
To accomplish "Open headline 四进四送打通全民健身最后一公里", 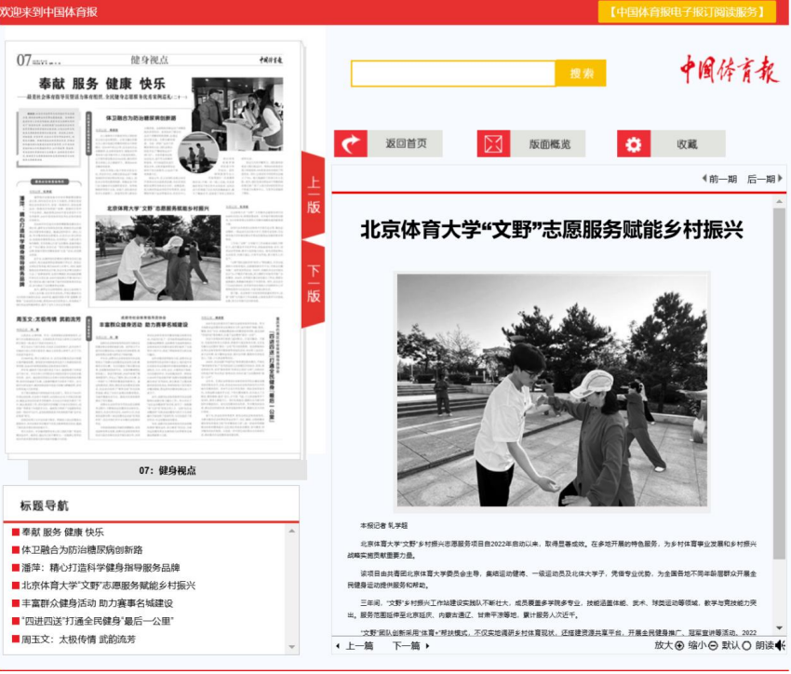I will pyautogui.click(x=98, y=621).
